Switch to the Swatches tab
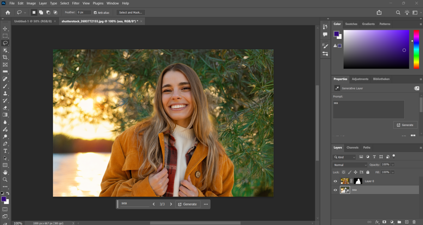The image size is (423, 225). point(351,24)
